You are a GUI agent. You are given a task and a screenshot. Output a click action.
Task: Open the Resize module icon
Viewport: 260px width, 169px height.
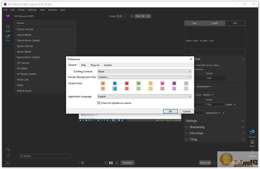click(252, 134)
